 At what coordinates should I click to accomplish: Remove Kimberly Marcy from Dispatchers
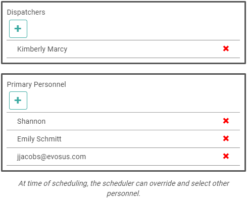[x=226, y=48]
